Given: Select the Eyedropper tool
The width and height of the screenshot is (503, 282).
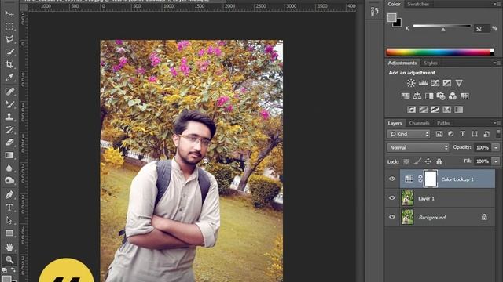Looking at the screenshot, I should [9, 78].
